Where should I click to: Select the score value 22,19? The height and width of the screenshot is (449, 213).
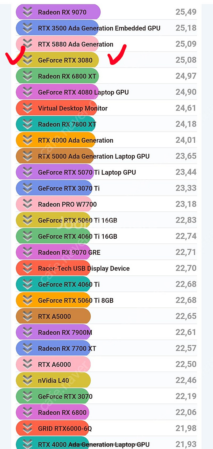coord(186,396)
